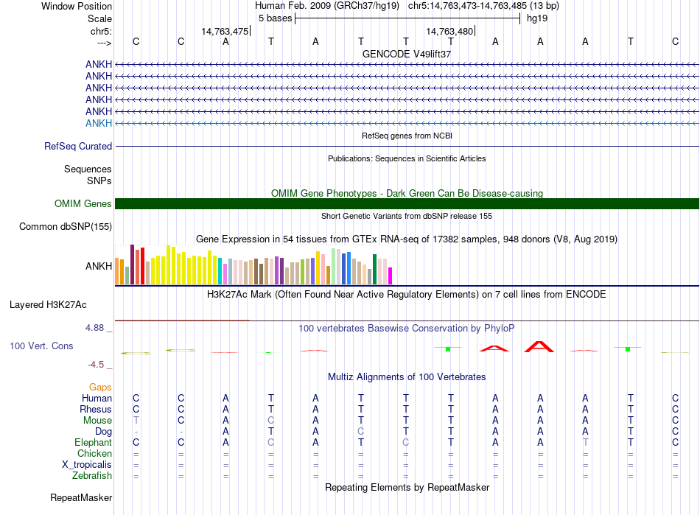The height and width of the screenshot is (515, 700).
Task: Click the green PhyloP conservation marker
Action: pyautogui.click(x=447, y=348)
